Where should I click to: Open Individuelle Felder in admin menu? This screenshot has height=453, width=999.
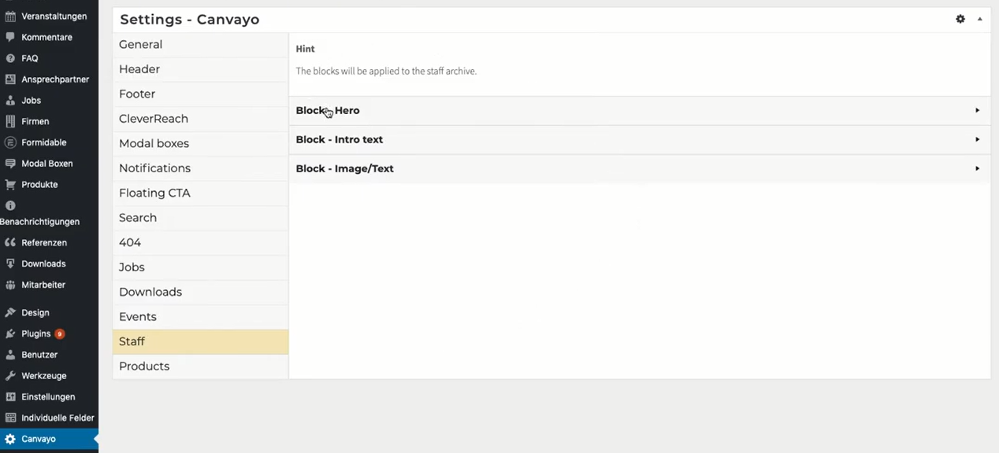point(58,418)
